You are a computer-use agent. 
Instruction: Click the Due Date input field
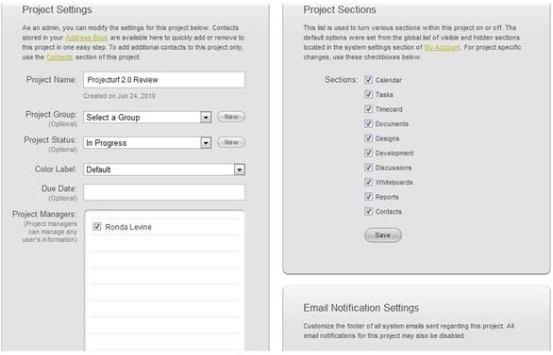coord(164,192)
